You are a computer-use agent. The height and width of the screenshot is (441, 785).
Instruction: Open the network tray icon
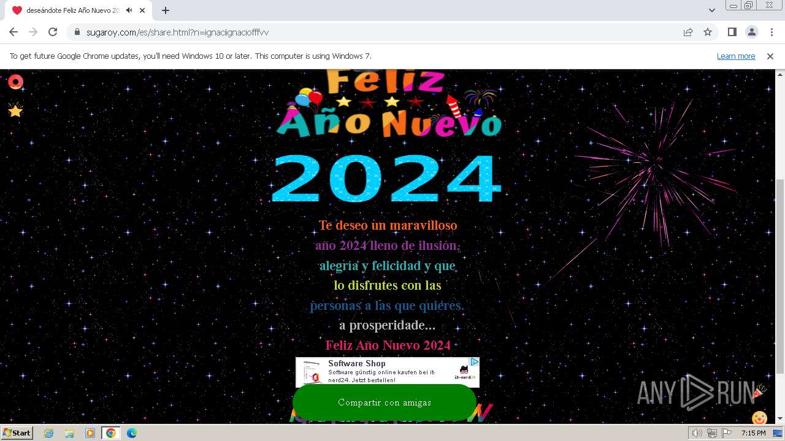click(x=711, y=433)
